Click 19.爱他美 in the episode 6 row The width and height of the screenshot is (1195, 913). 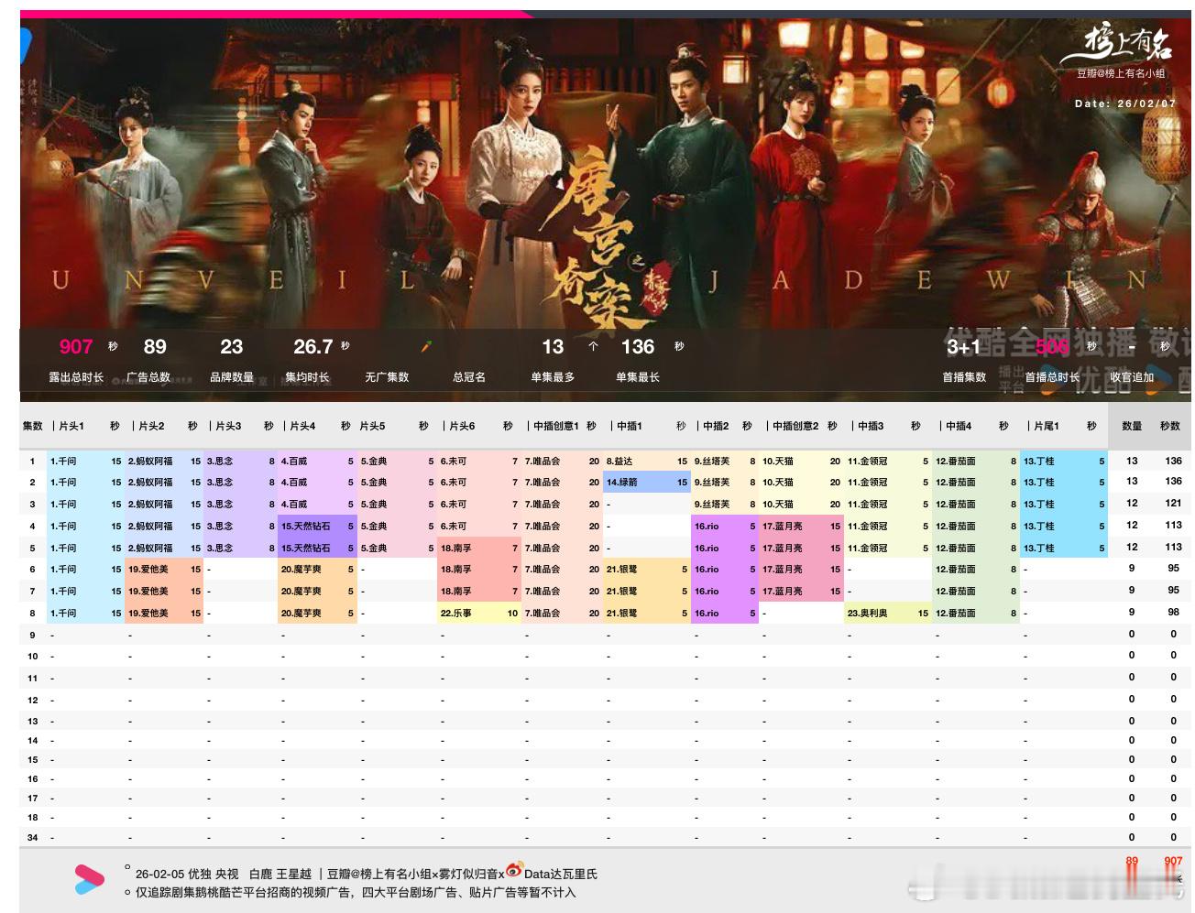click(148, 569)
